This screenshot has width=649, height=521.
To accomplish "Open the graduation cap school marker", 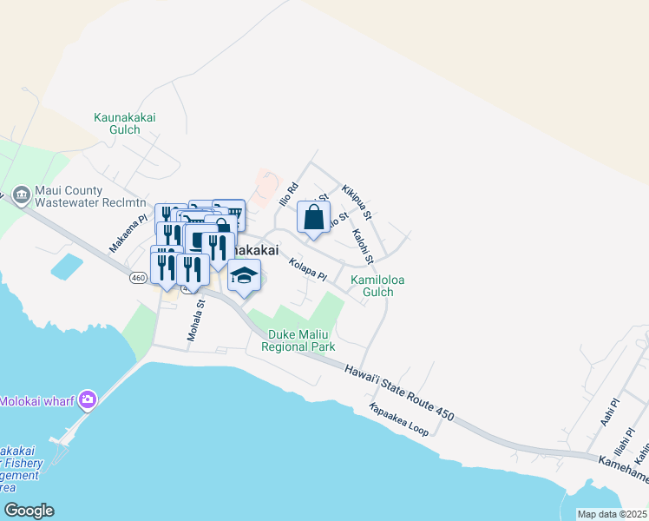I will pos(244,278).
